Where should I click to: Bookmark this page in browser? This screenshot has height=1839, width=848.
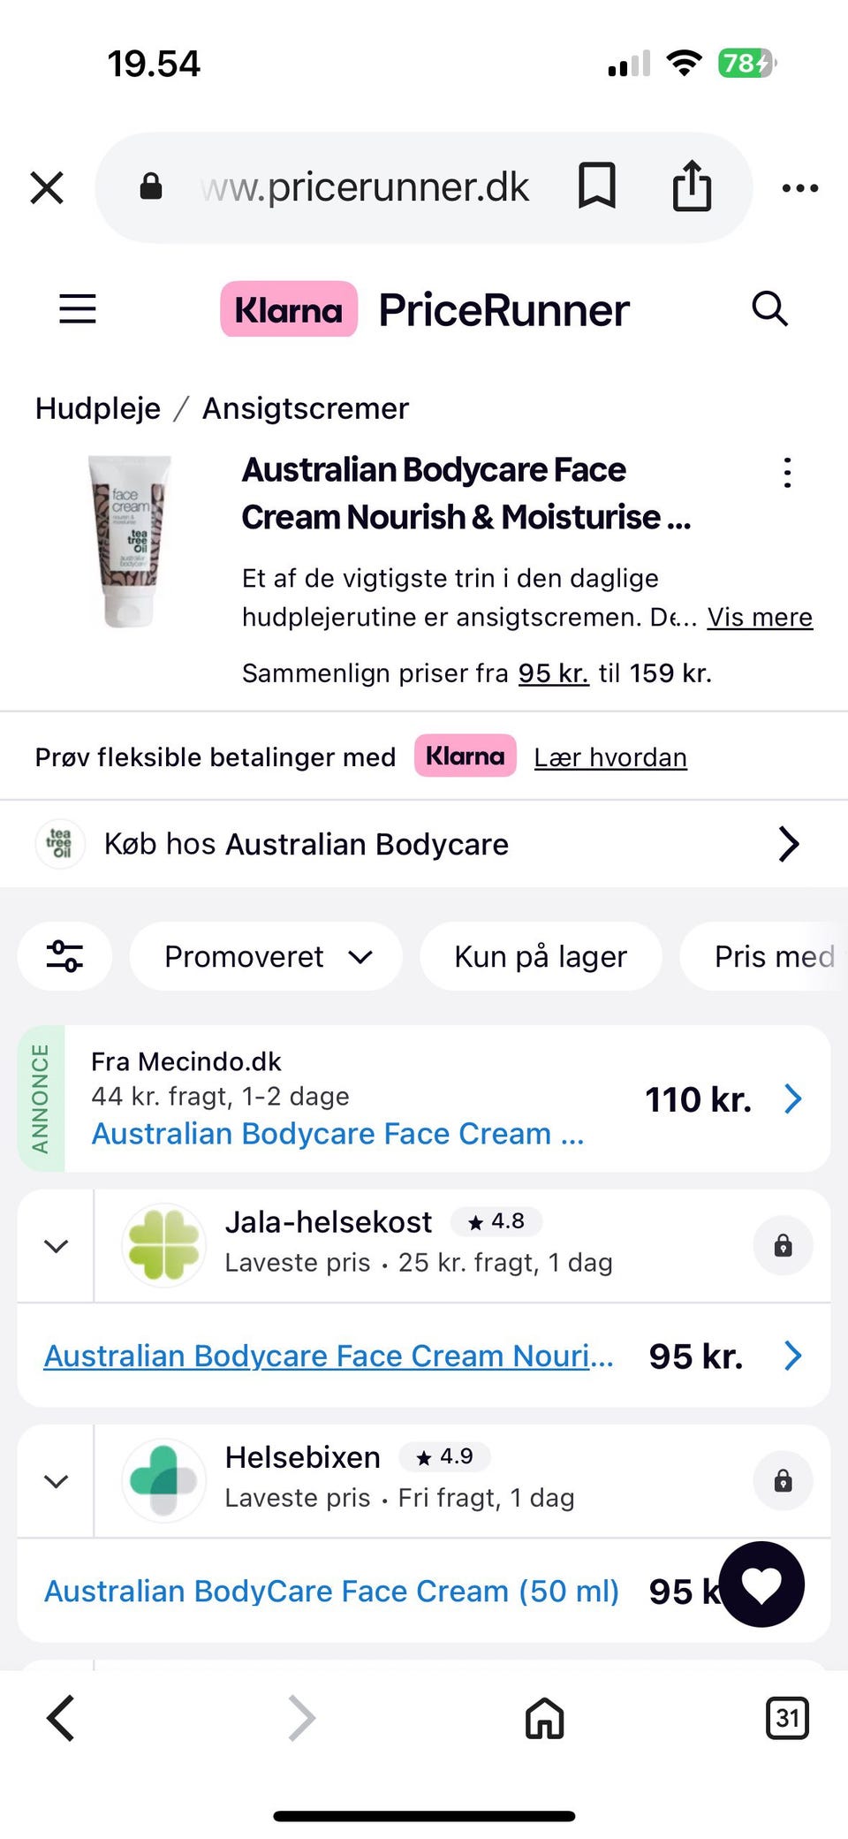(x=596, y=186)
